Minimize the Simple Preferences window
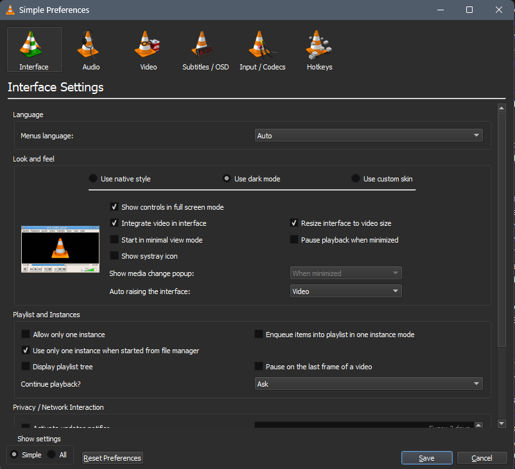Screen dimensions: 515x469 coord(441,10)
